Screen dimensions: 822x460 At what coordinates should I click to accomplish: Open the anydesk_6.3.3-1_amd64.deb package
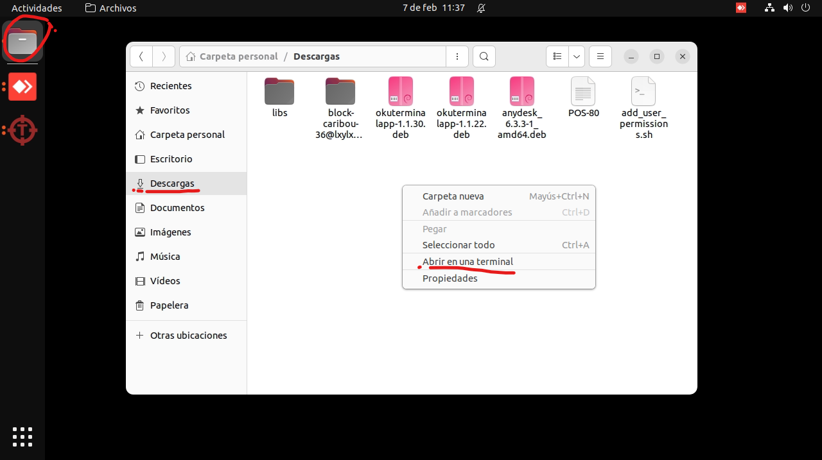(521, 92)
